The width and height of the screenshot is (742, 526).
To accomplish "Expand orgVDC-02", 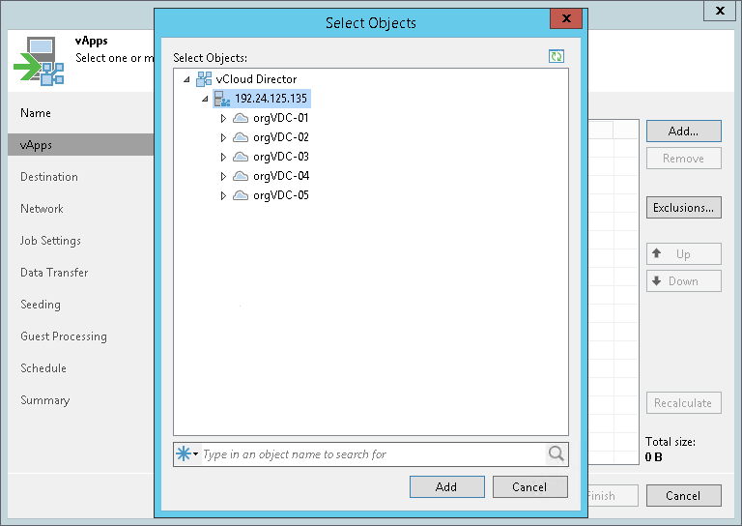I will pyautogui.click(x=223, y=137).
